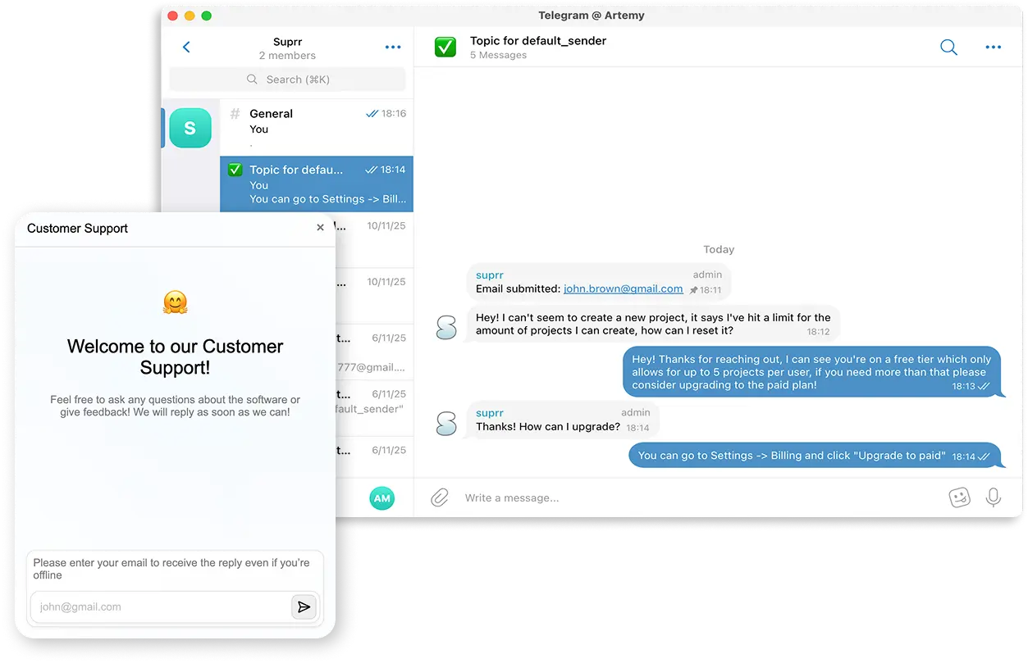Viewport: 1028px width, 663px height.
Task: Click the search magnifier icon in chat header
Action: coord(948,48)
